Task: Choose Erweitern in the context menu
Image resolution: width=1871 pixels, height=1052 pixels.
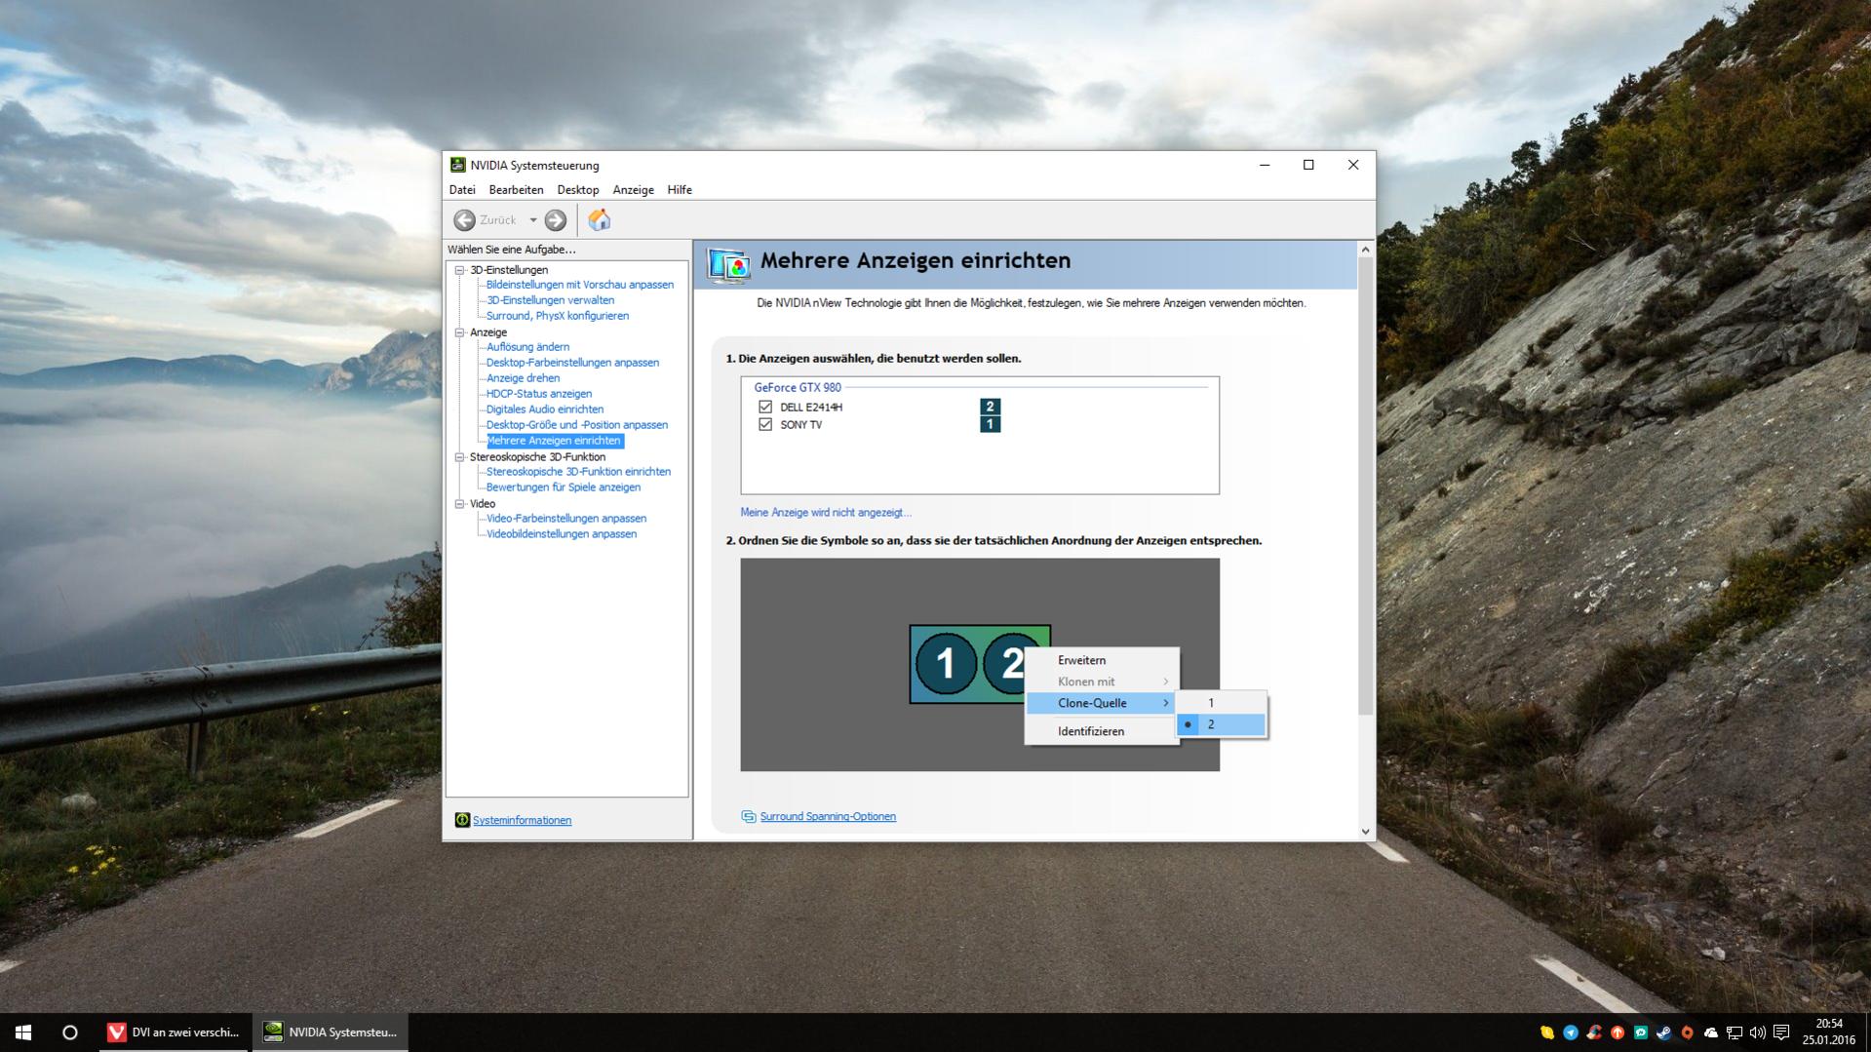Action: [1102, 660]
